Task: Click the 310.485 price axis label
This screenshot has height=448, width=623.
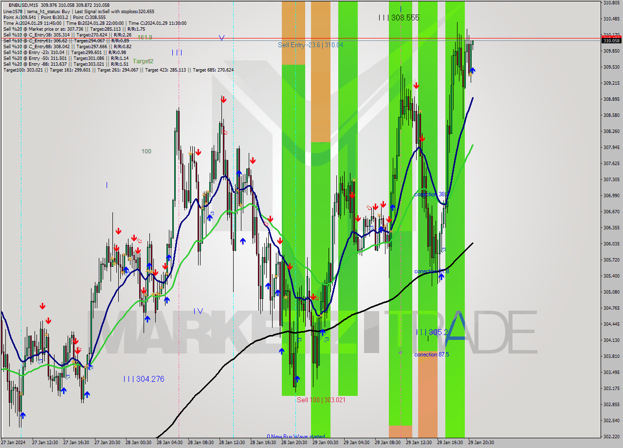Action: click(611, 19)
